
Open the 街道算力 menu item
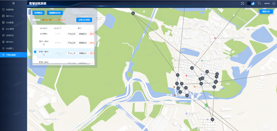point(10,48)
